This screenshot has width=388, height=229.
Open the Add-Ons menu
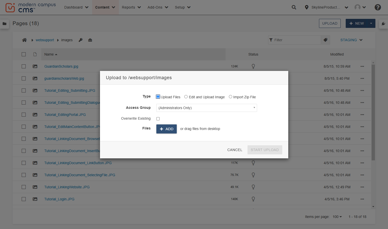pos(158,7)
